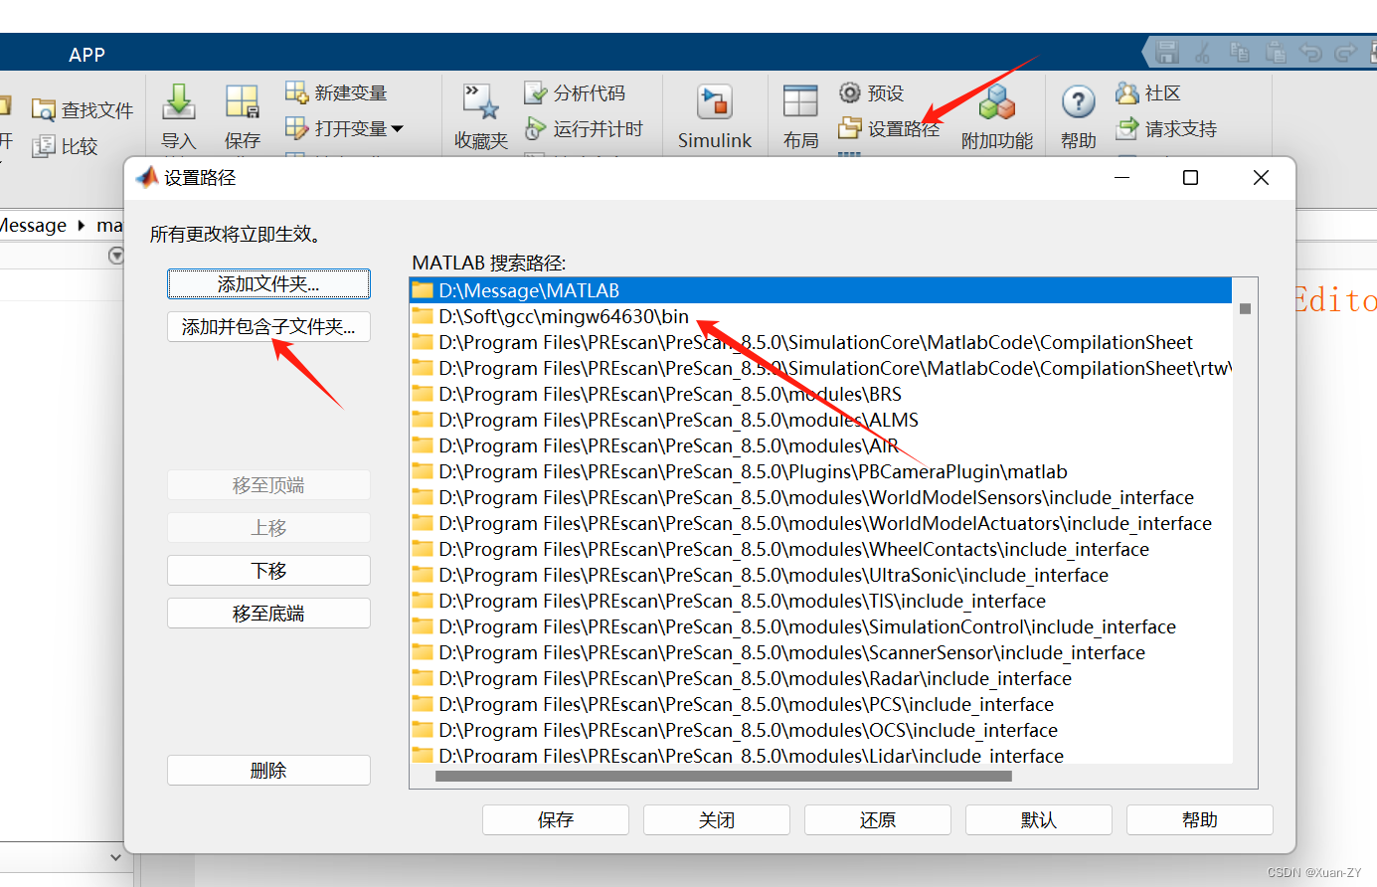Expand address bar arrow after Message
This screenshot has height=887, width=1377.
(x=81, y=226)
